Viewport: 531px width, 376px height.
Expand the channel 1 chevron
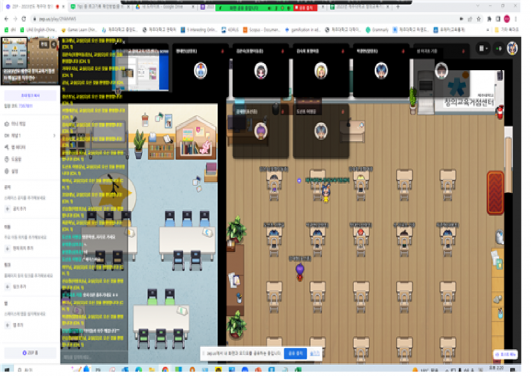point(54,135)
